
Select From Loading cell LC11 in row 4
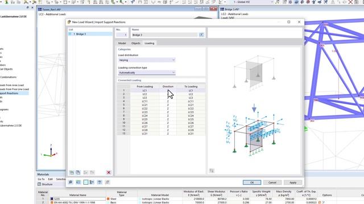[144, 101]
